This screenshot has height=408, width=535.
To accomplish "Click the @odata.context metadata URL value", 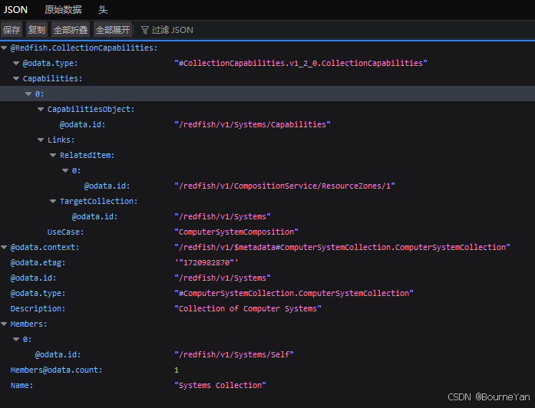I will pos(342,248).
